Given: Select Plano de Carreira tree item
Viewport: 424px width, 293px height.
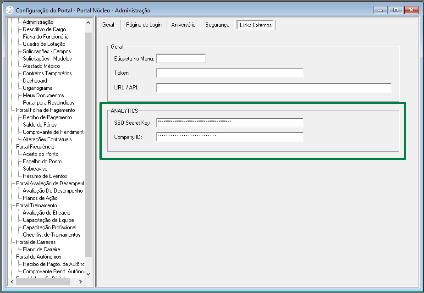Looking at the screenshot, I should 41,249.
